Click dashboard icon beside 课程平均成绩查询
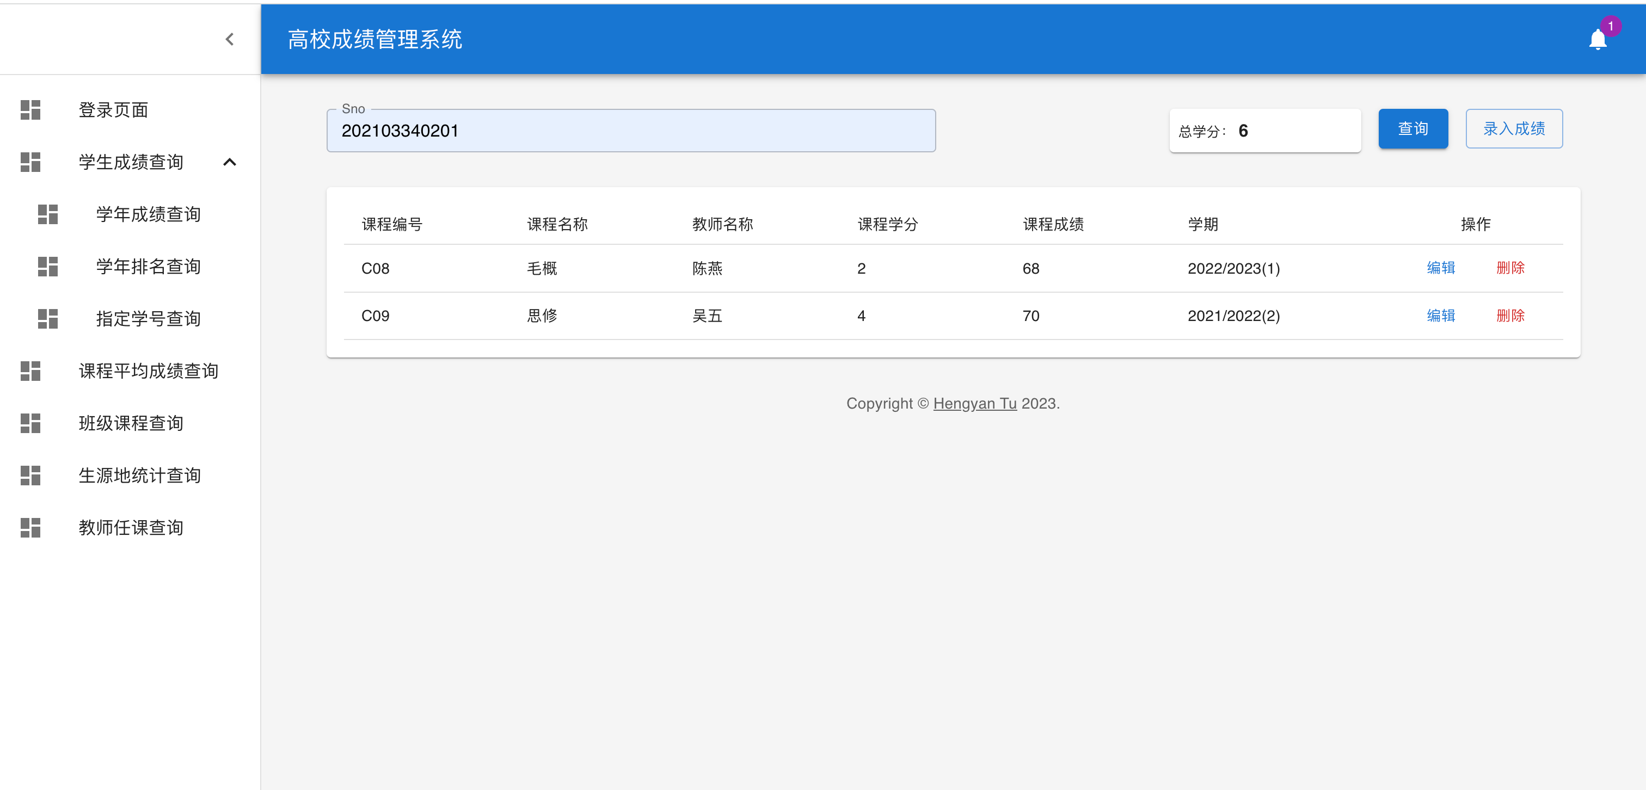 click(x=30, y=371)
